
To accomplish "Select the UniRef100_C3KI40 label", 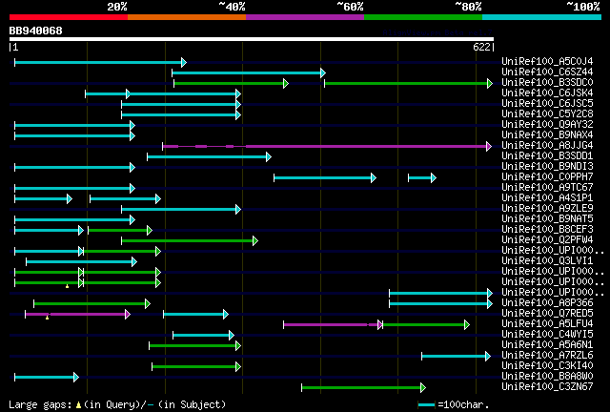I will click(547, 365).
